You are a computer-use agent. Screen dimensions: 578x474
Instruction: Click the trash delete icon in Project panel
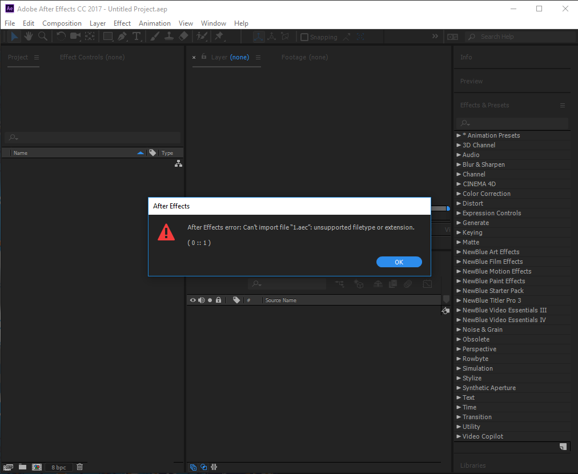click(79, 467)
